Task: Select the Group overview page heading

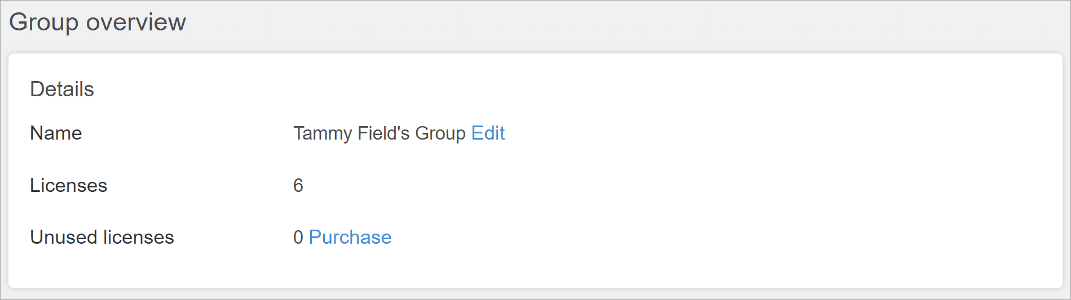Action: tap(98, 23)
